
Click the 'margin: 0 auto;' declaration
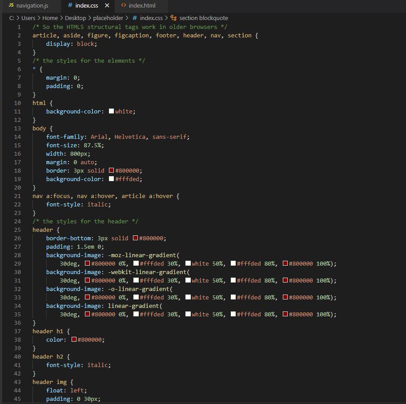click(72, 162)
